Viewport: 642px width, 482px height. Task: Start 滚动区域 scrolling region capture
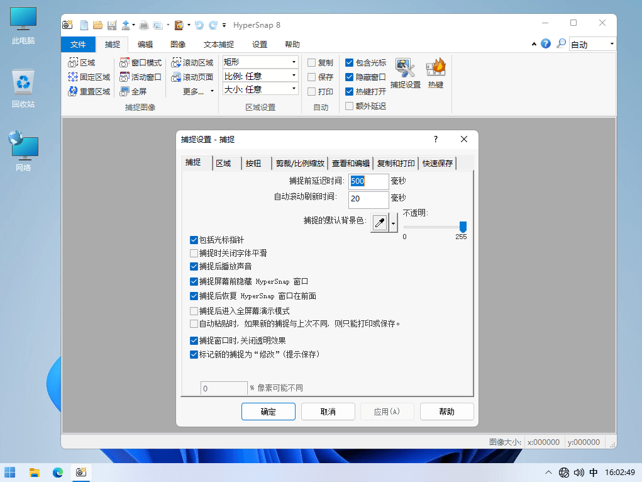pyautogui.click(x=192, y=63)
